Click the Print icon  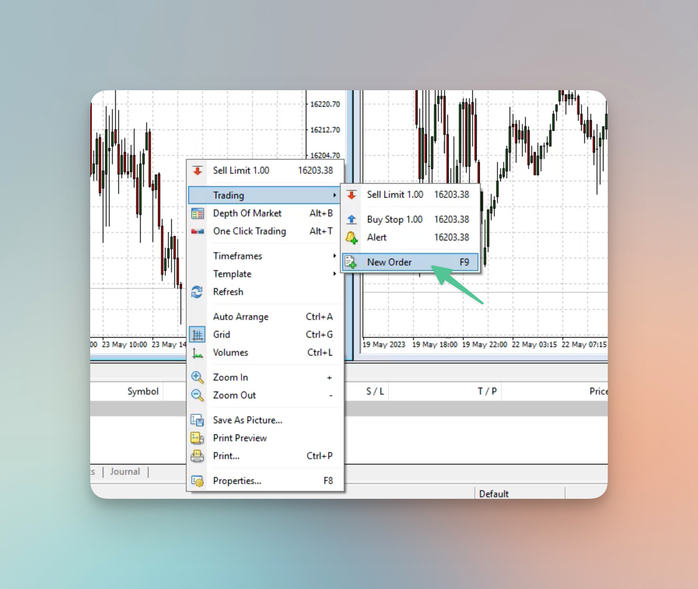click(197, 456)
